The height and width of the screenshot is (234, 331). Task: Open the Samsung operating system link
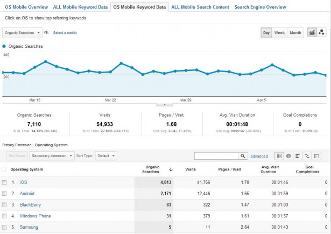click(29, 227)
